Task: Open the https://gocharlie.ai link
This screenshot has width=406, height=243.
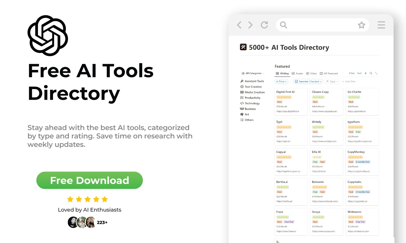Action: click(356, 111)
